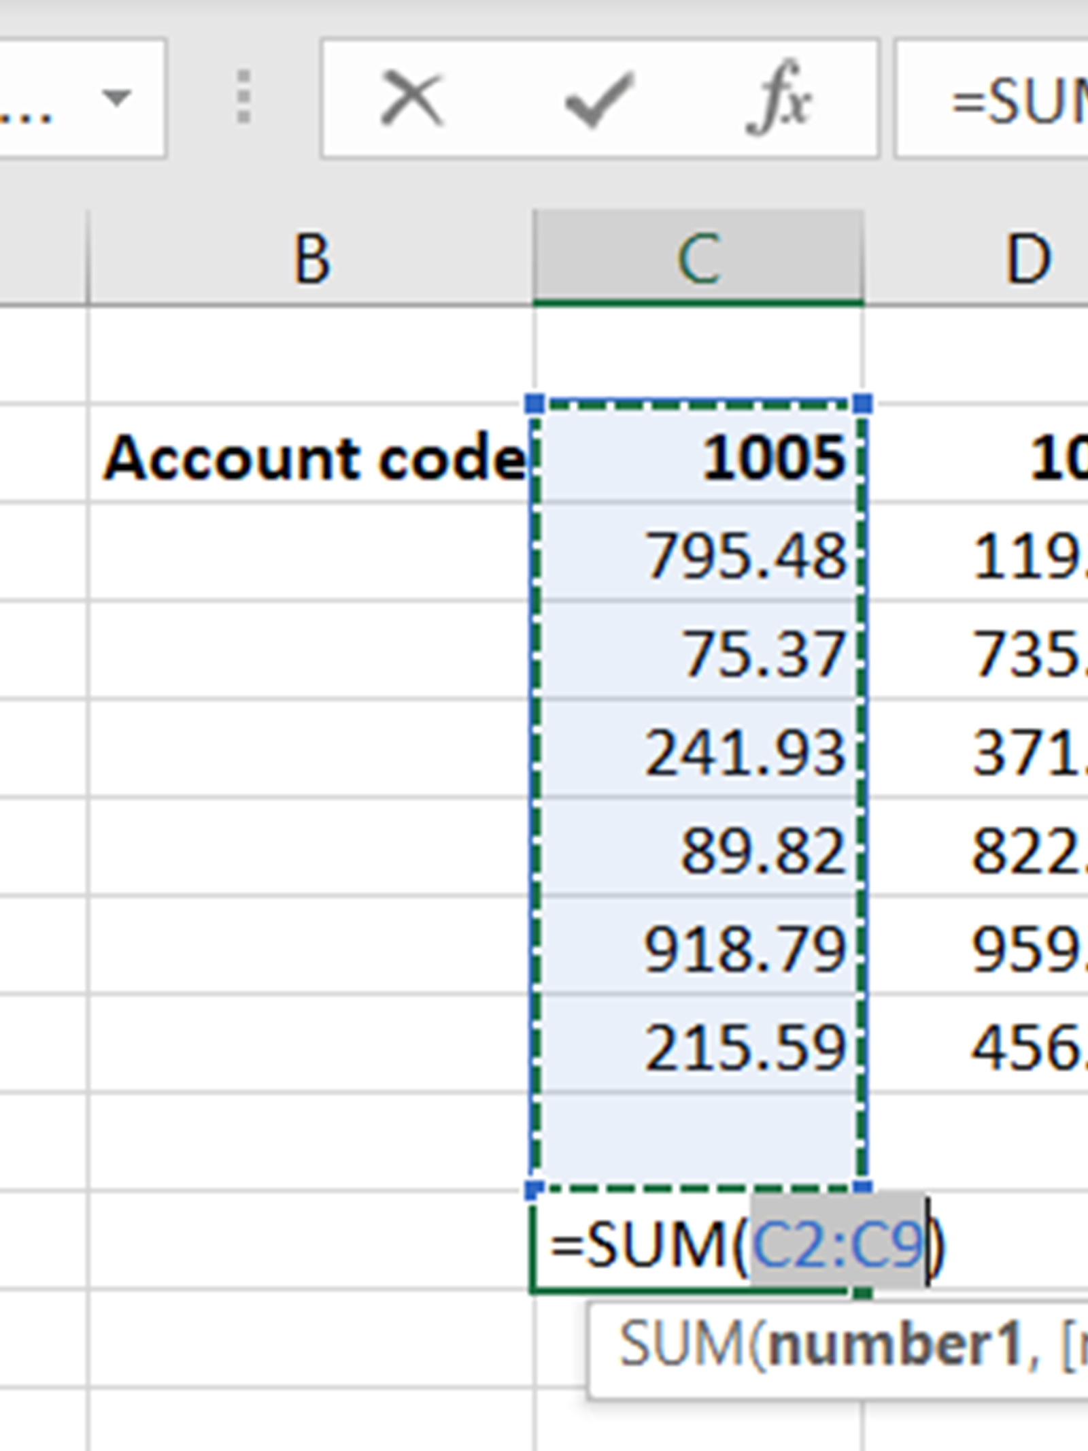Image resolution: width=1088 pixels, height=1451 pixels.
Task: Select column B header
Action: (311, 258)
